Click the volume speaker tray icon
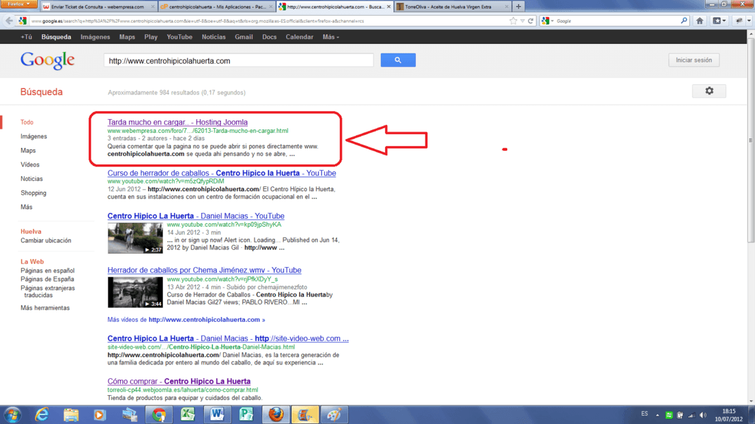This screenshot has height=424, width=755. pyautogui.click(x=703, y=415)
